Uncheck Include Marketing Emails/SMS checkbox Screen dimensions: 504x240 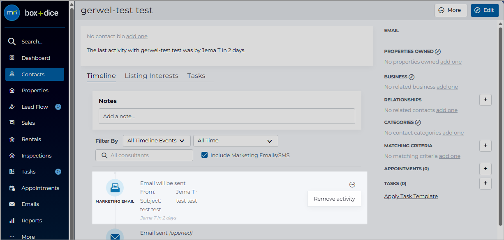[x=204, y=155]
